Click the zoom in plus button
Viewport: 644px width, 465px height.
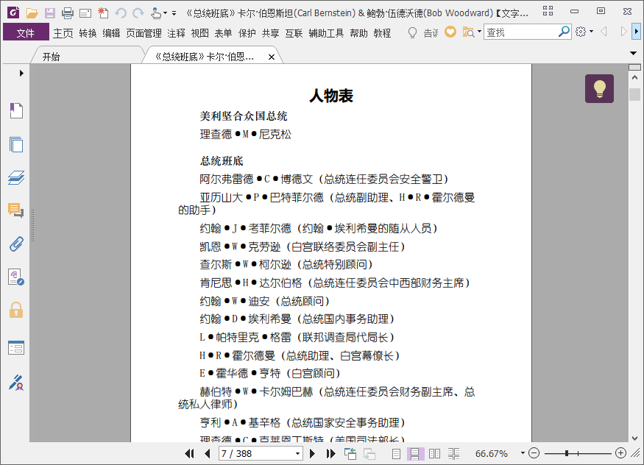(620, 453)
